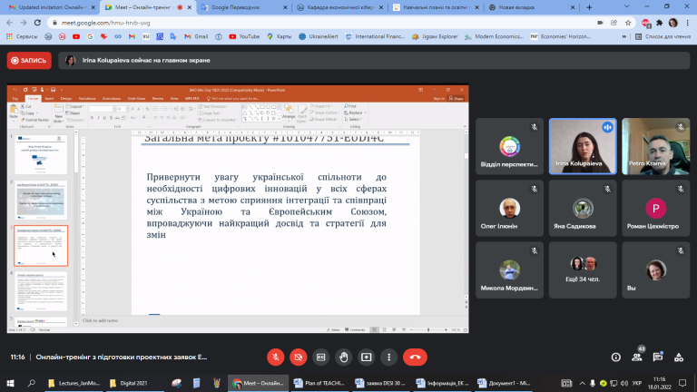This screenshot has height=392, width=697.
Task: Open the Jigsaw Explorer bookmark
Action: click(435, 36)
